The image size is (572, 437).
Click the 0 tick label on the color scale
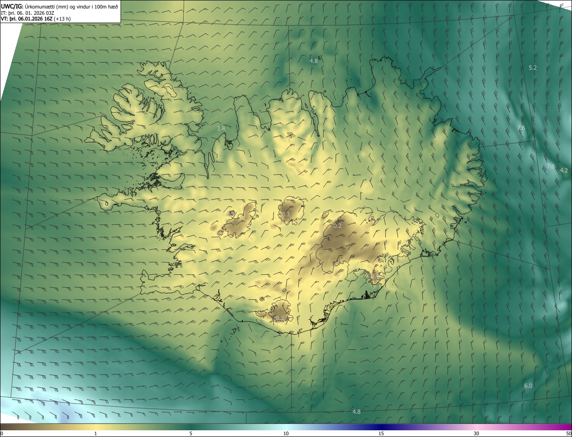(2, 433)
